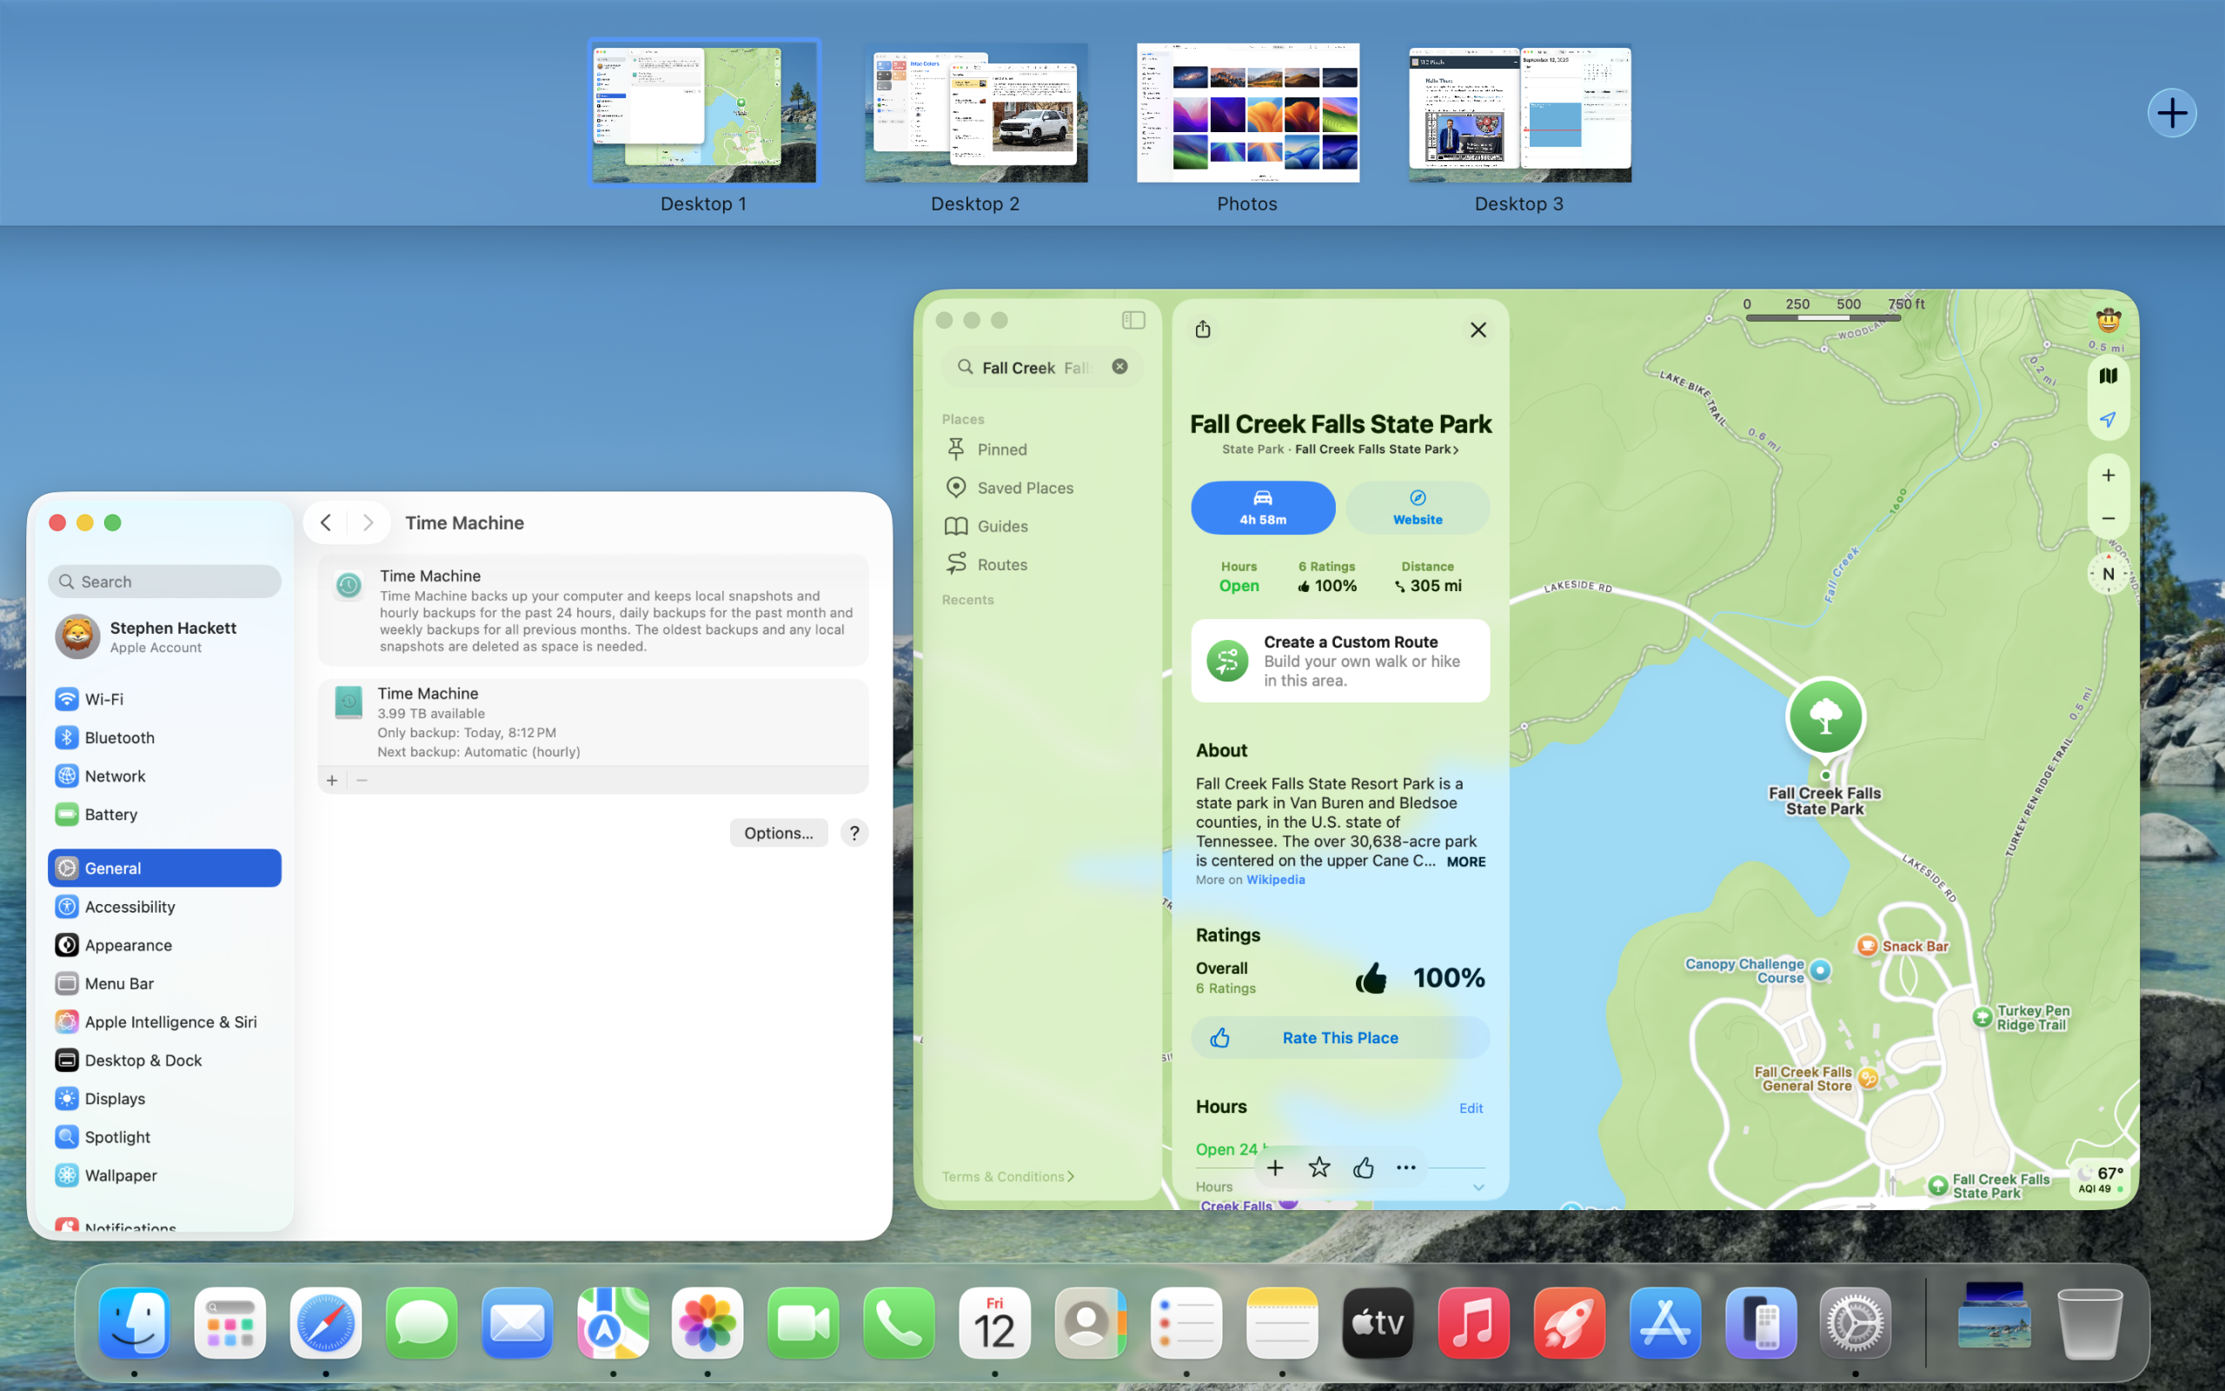Open map mode selector icon
This screenshot has height=1391, width=2225.
2108,376
